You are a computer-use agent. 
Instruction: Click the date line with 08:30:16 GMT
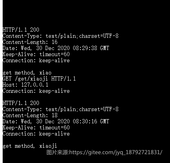coord(56,121)
